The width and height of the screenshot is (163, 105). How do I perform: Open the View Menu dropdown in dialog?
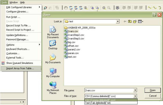141,22
